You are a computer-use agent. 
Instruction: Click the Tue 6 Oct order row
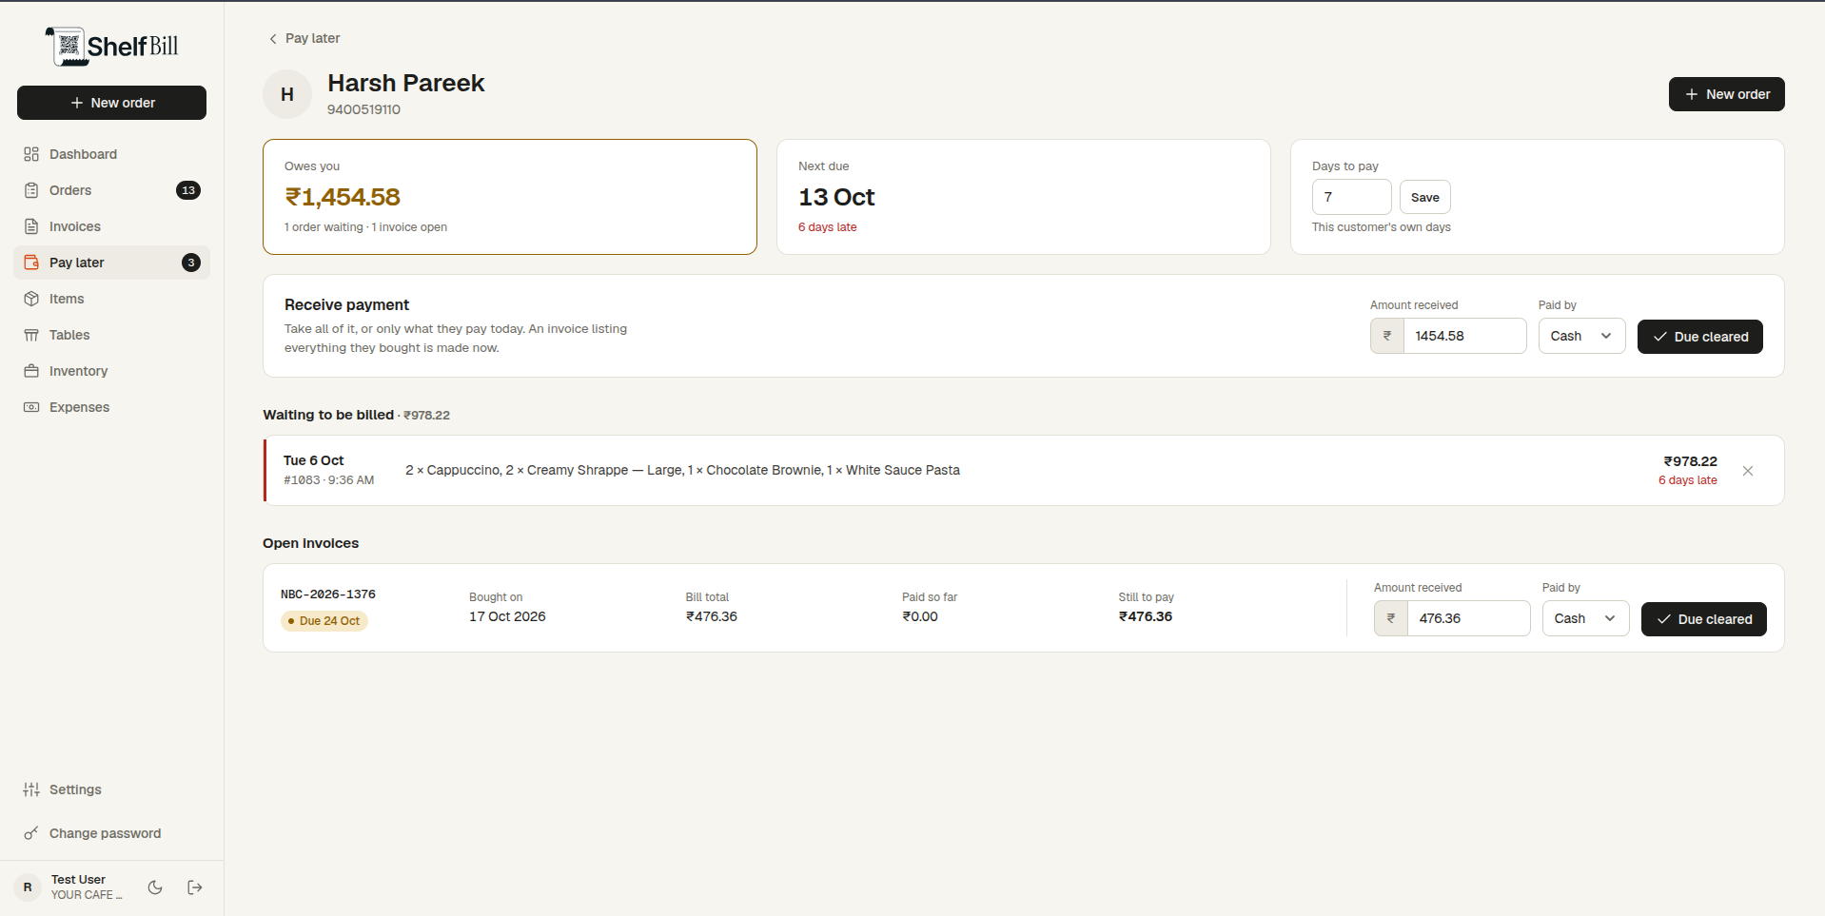[x=1023, y=471]
